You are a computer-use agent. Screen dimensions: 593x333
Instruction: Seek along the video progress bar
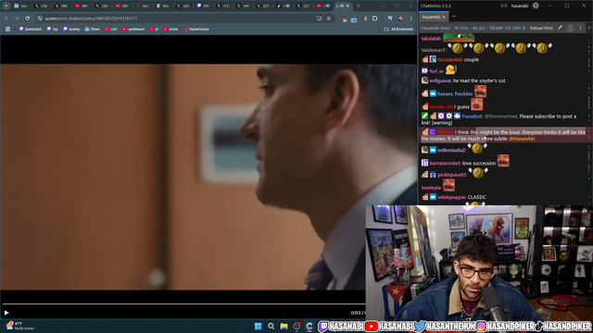(x=183, y=304)
